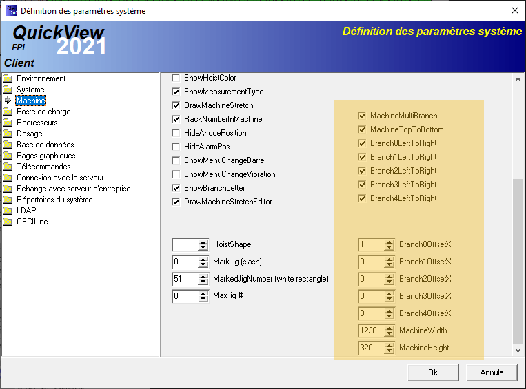Click the Poste de charge folder icon
The image size is (526, 389).
pyautogui.click(x=8, y=112)
